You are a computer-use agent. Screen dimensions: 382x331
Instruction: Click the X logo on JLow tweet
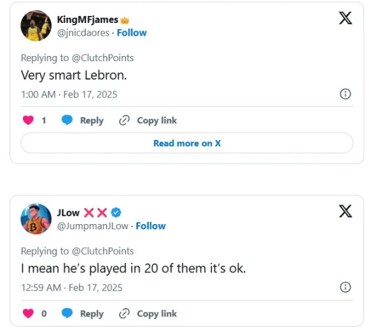[345, 211]
